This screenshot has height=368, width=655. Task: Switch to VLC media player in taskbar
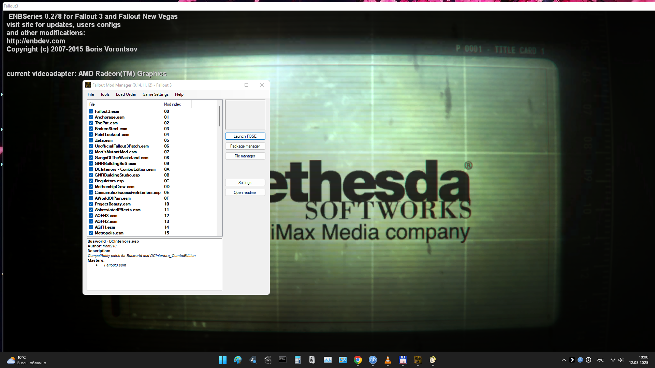(x=388, y=360)
